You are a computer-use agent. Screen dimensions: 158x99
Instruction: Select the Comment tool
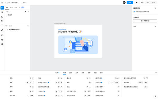(x=2, y=35)
